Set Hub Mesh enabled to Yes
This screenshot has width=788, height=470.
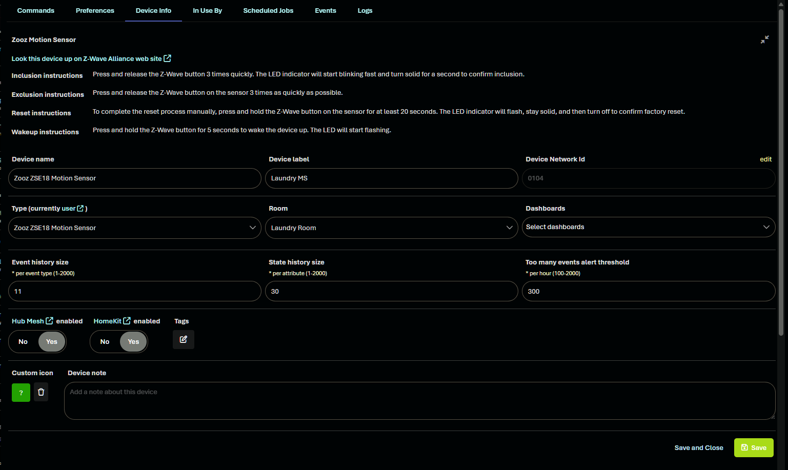pos(52,342)
